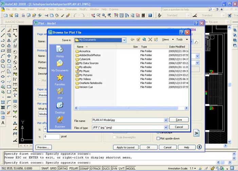Expand the Files of type dropdown
The width and height of the screenshot is (238, 171).
[x=166, y=127]
